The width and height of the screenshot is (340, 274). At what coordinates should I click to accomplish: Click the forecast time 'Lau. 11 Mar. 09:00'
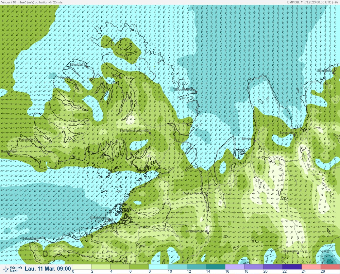(x=48, y=269)
